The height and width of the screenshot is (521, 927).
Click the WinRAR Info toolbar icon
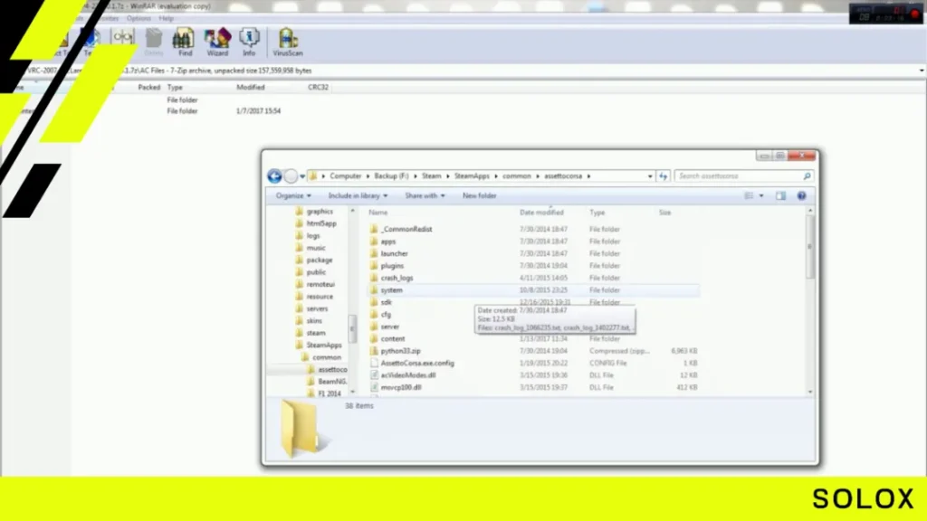click(x=249, y=42)
